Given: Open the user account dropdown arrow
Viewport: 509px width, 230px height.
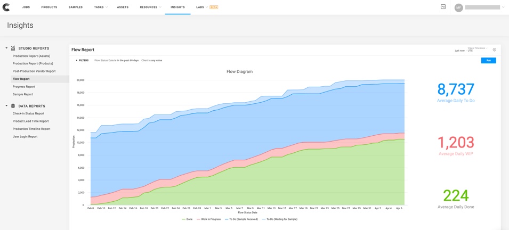Looking at the screenshot, I should coord(503,7).
